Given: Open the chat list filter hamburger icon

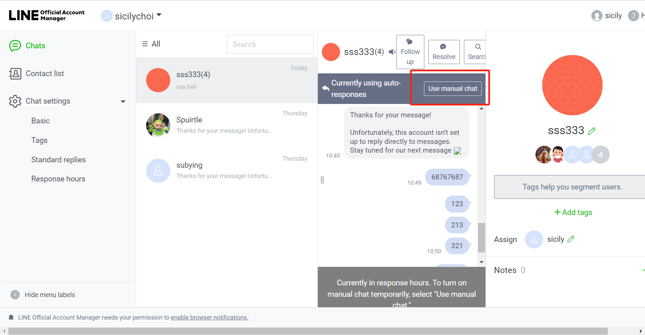Looking at the screenshot, I should pos(145,44).
